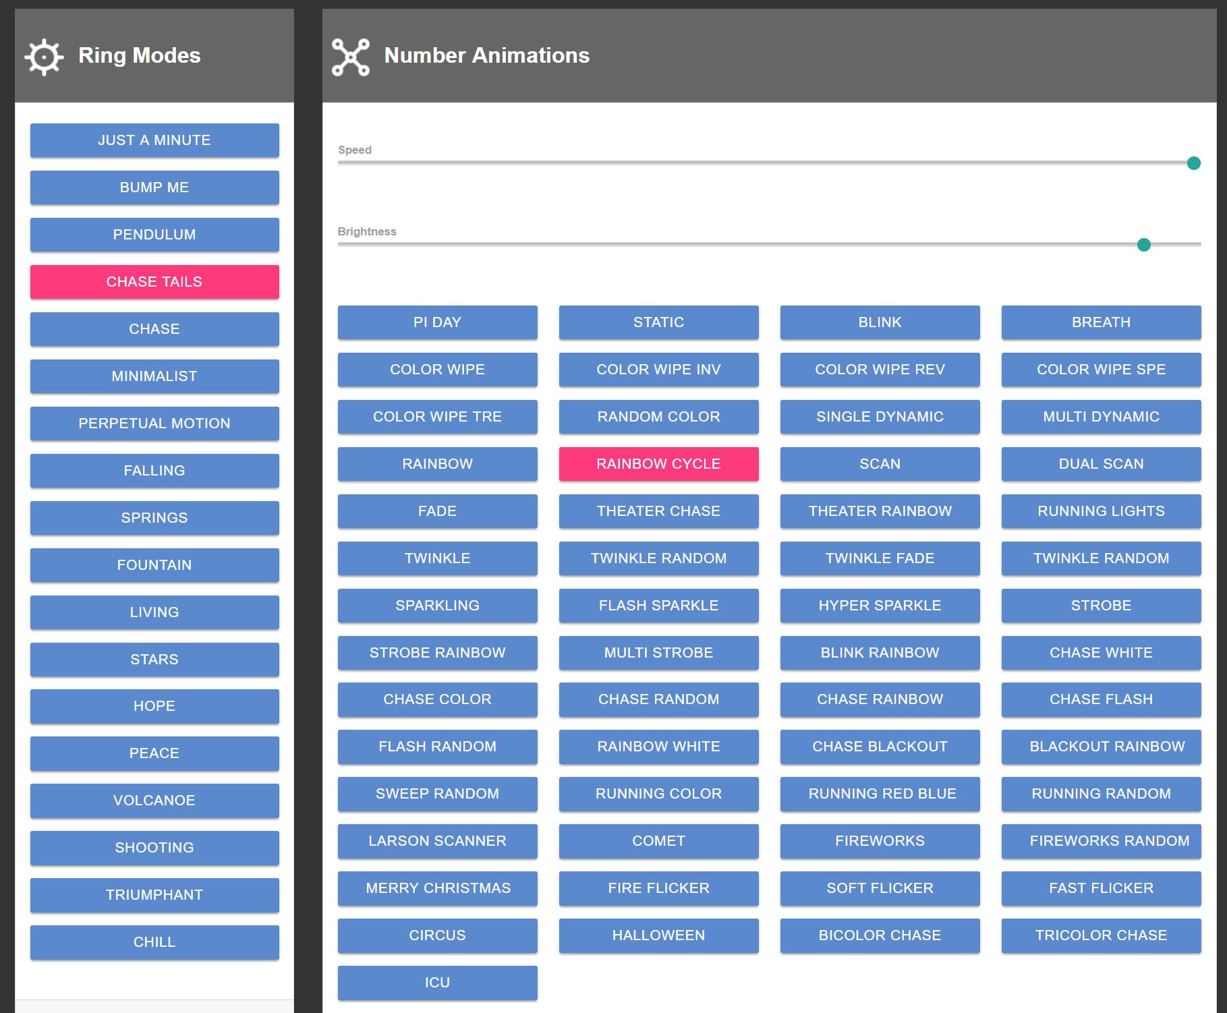1227x1013 pixels.
Task: Choose the HALLOWEEN animation
Action: click(x=658, y=935)
